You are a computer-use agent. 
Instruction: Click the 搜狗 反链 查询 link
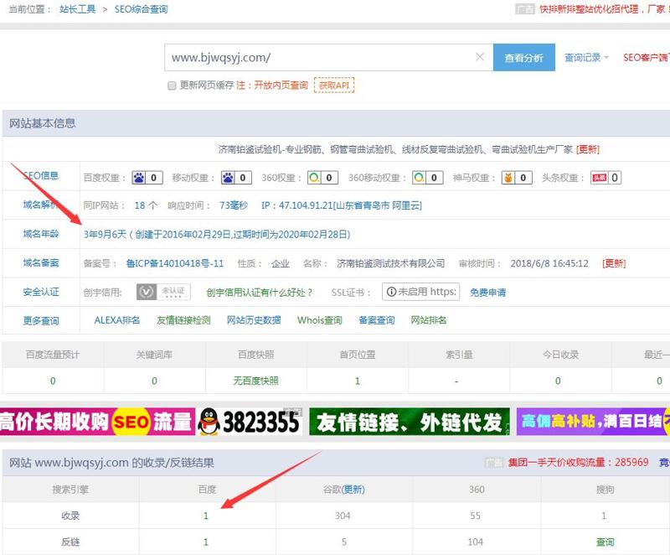[605, 542]
